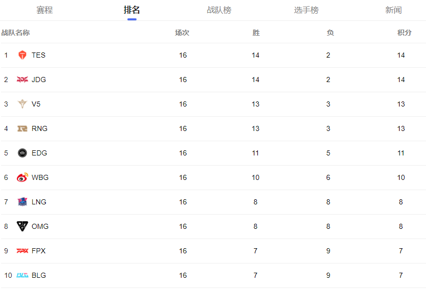Click the JDG team logo icon
The image size is (426, 289).
click(x=22, y=80)
